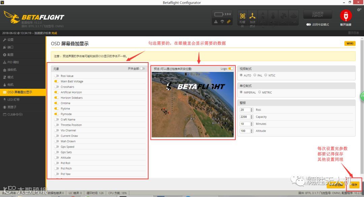Disable the Ontime element
The width and height of the screenshot is (364, 197).
coord(57,103)
